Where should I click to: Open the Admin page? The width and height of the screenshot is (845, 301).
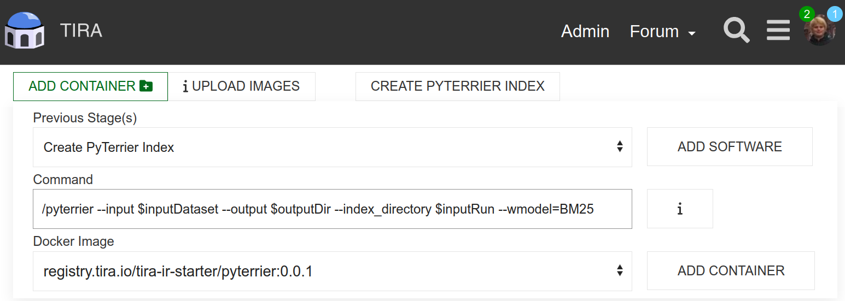pos(585,31)
